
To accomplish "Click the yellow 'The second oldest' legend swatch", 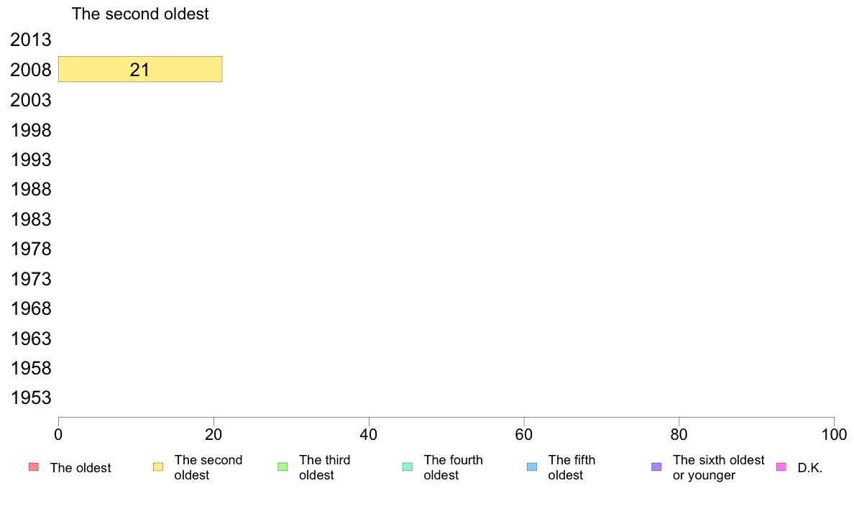I will coord(158,467).
